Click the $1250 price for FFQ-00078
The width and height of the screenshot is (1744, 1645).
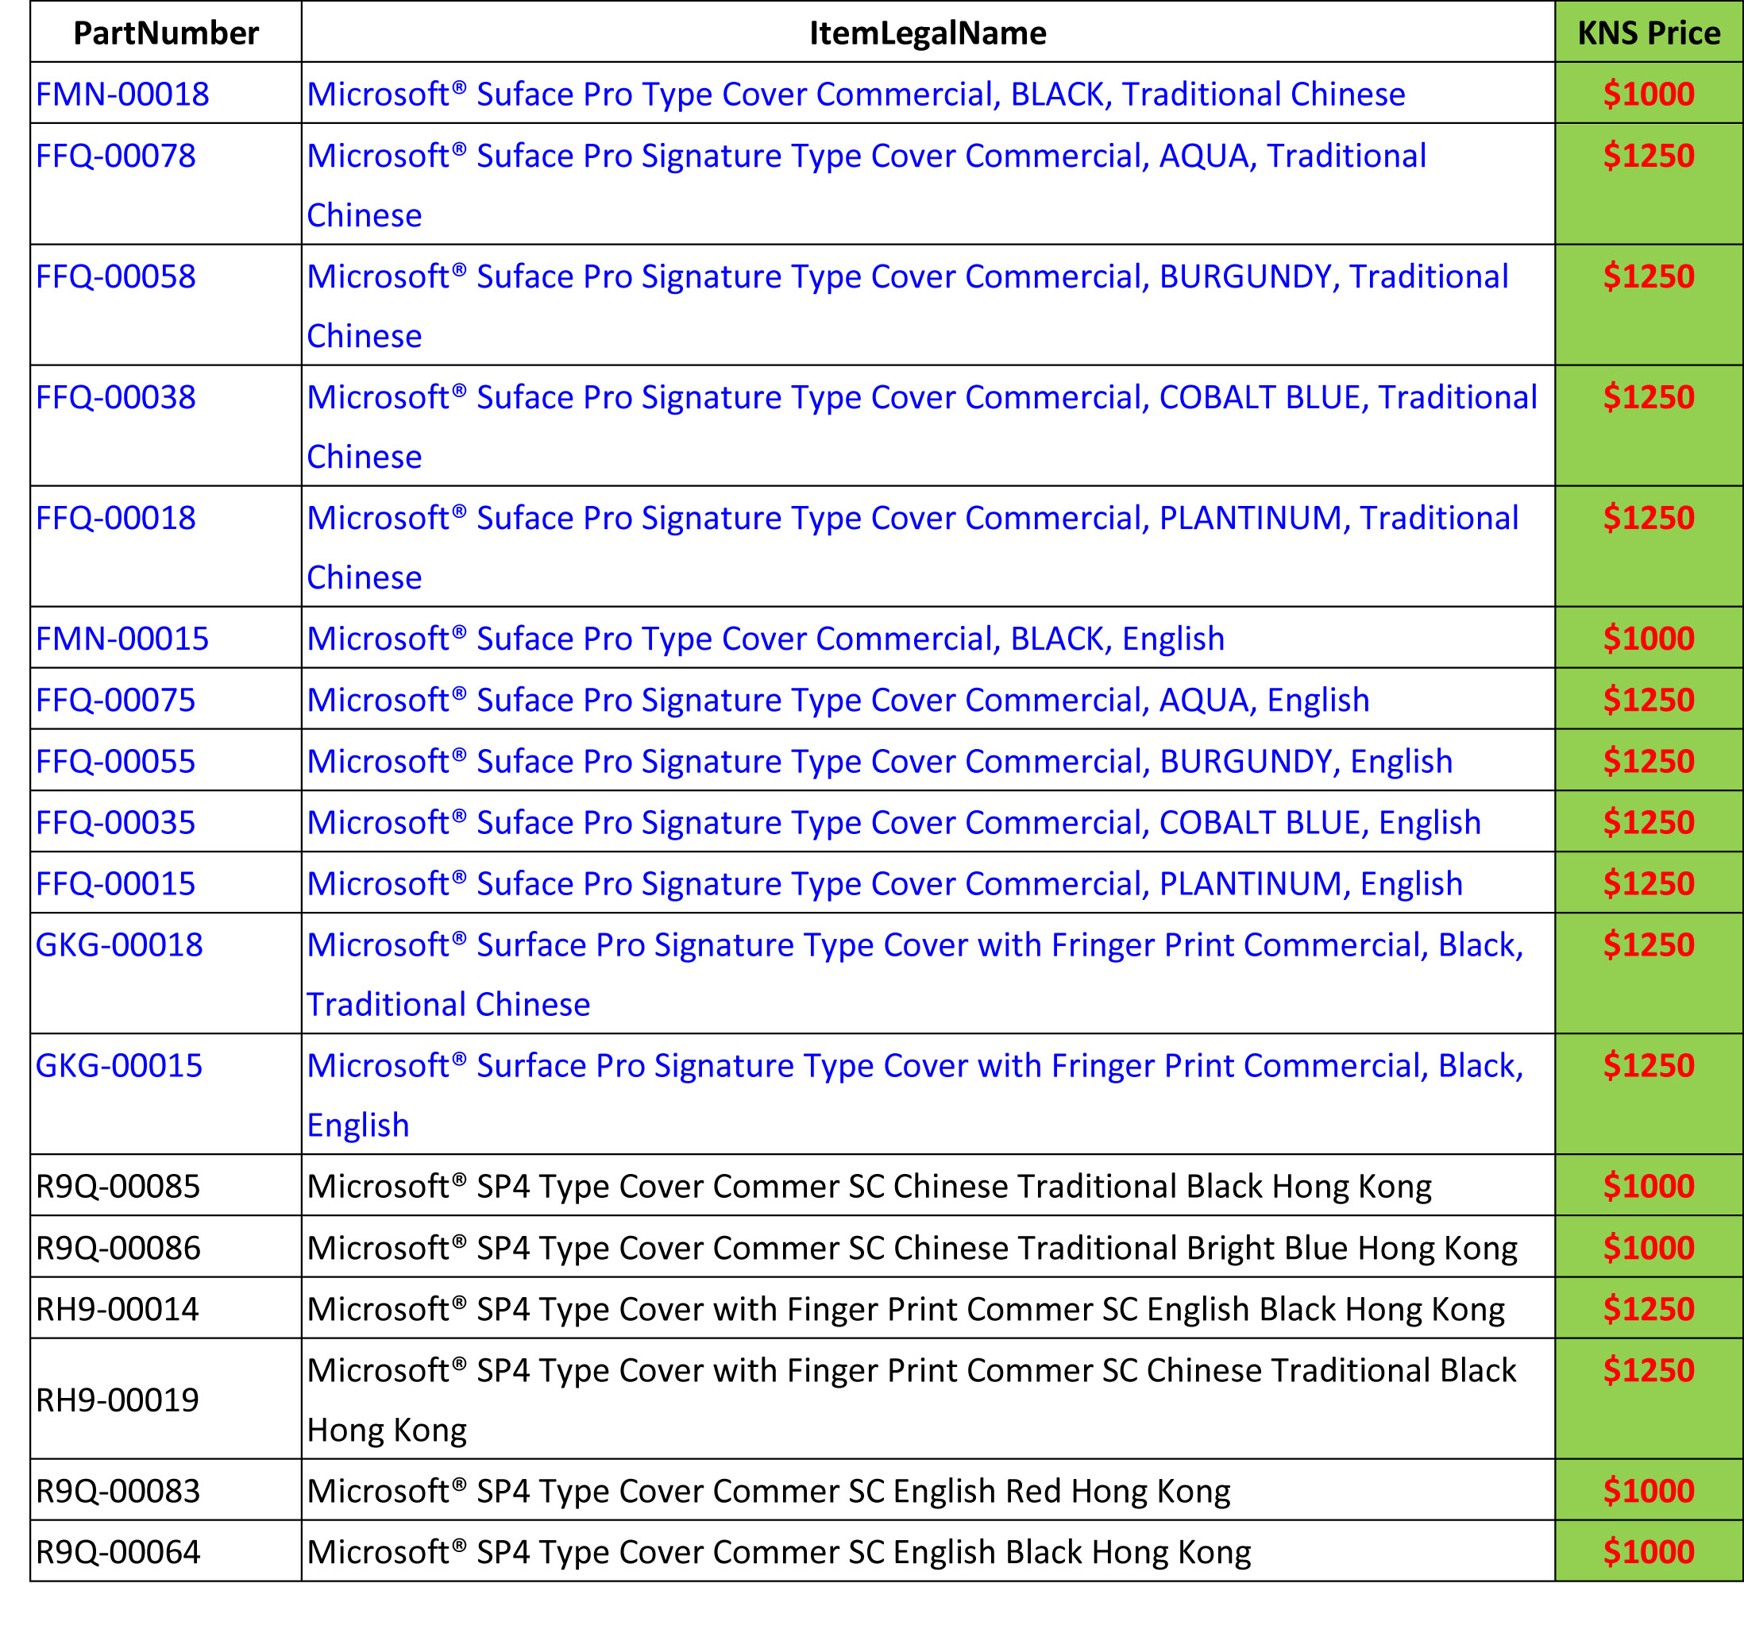(1649, 156)
